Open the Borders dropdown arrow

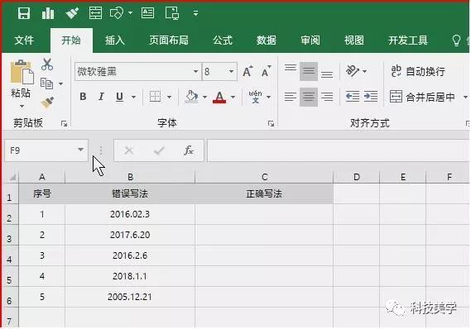coord(169,97)
